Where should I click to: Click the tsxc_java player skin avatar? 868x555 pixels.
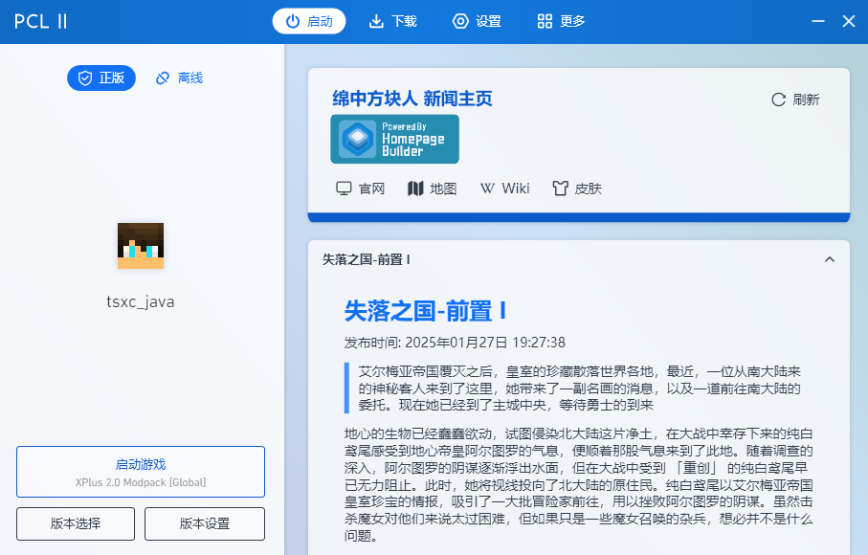(x=141, y=246)
